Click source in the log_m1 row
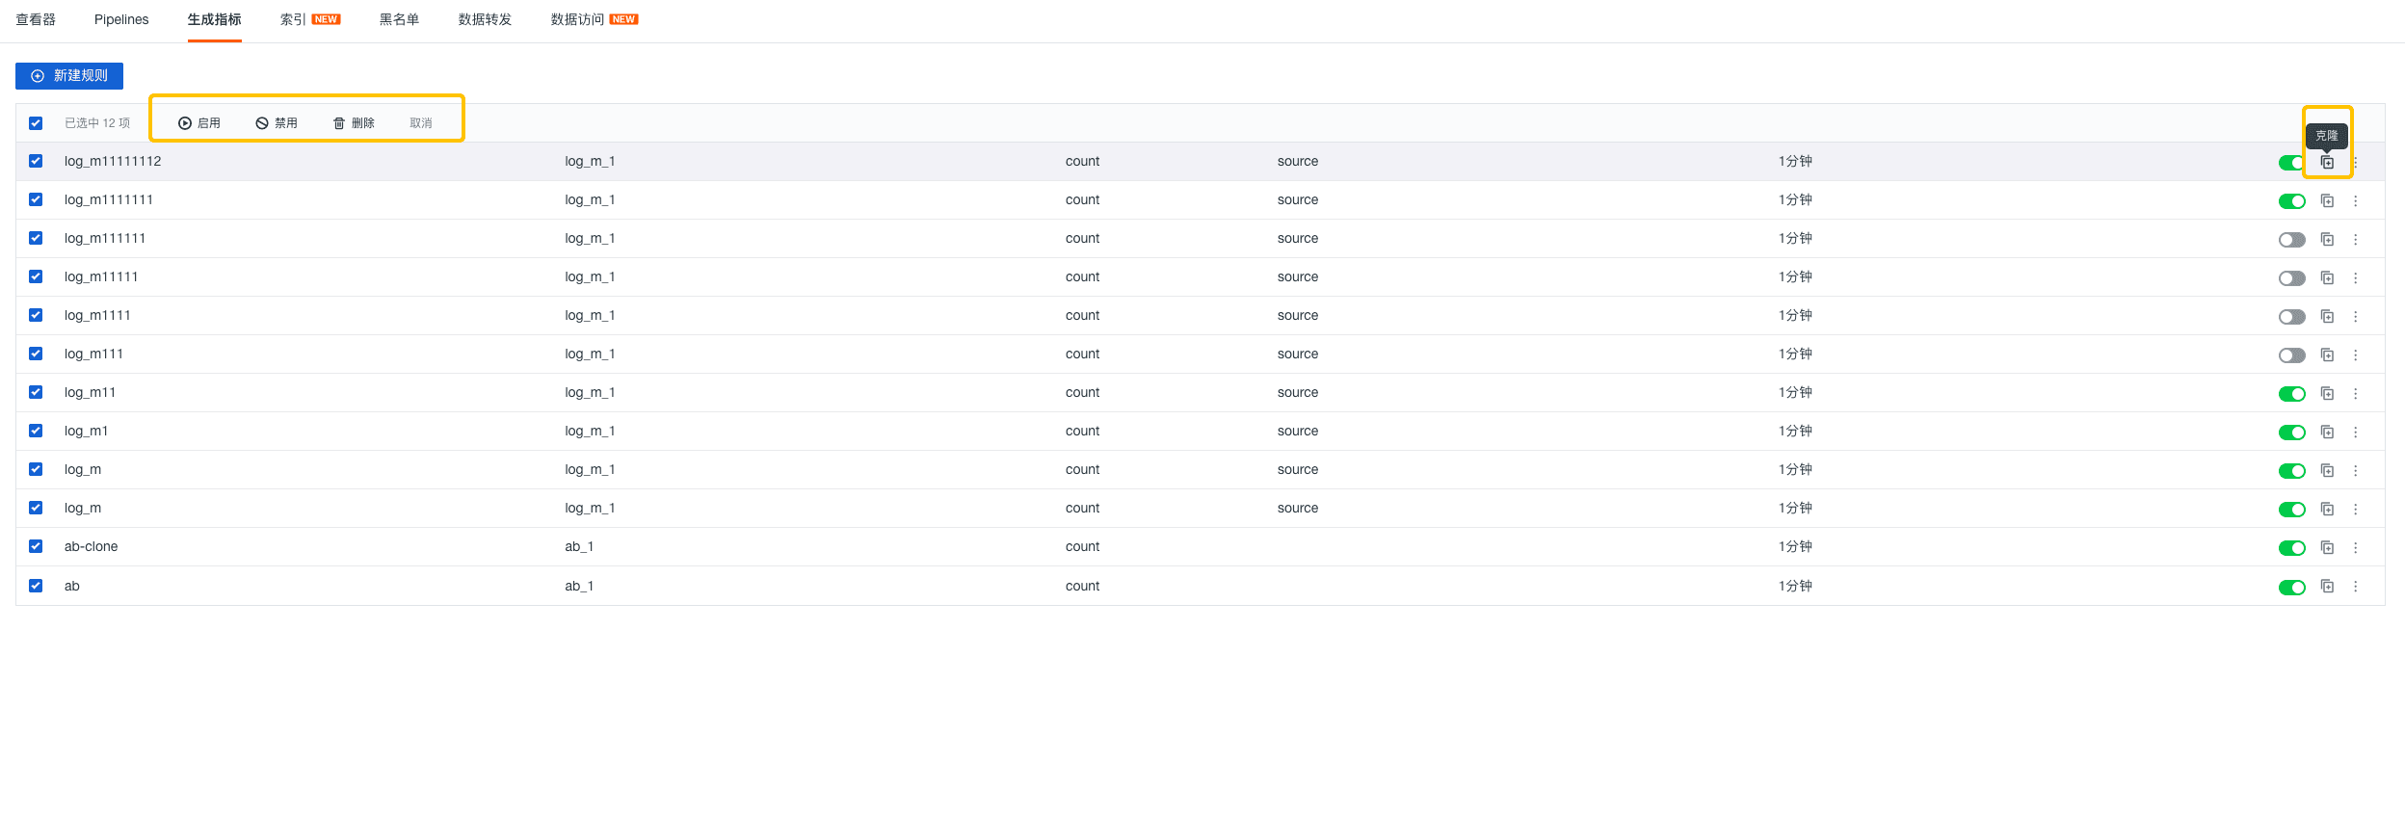2405x840 pixels. (x=1298, y=431)
